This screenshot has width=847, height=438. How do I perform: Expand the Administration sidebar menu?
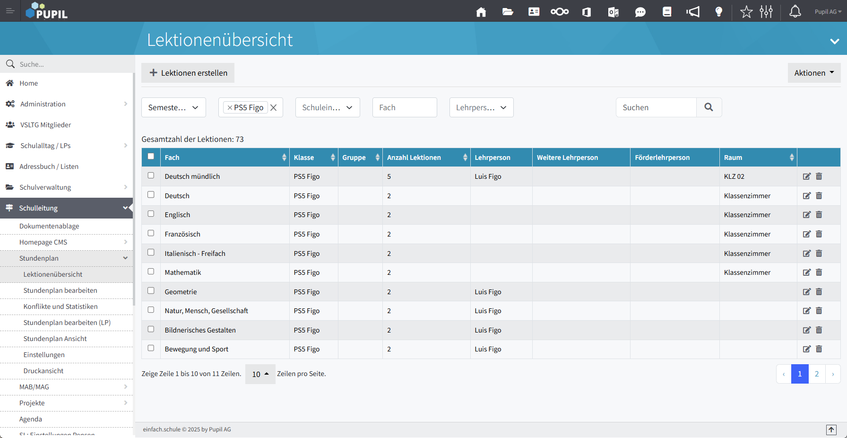pyautogui.click(x=66, y=104)
